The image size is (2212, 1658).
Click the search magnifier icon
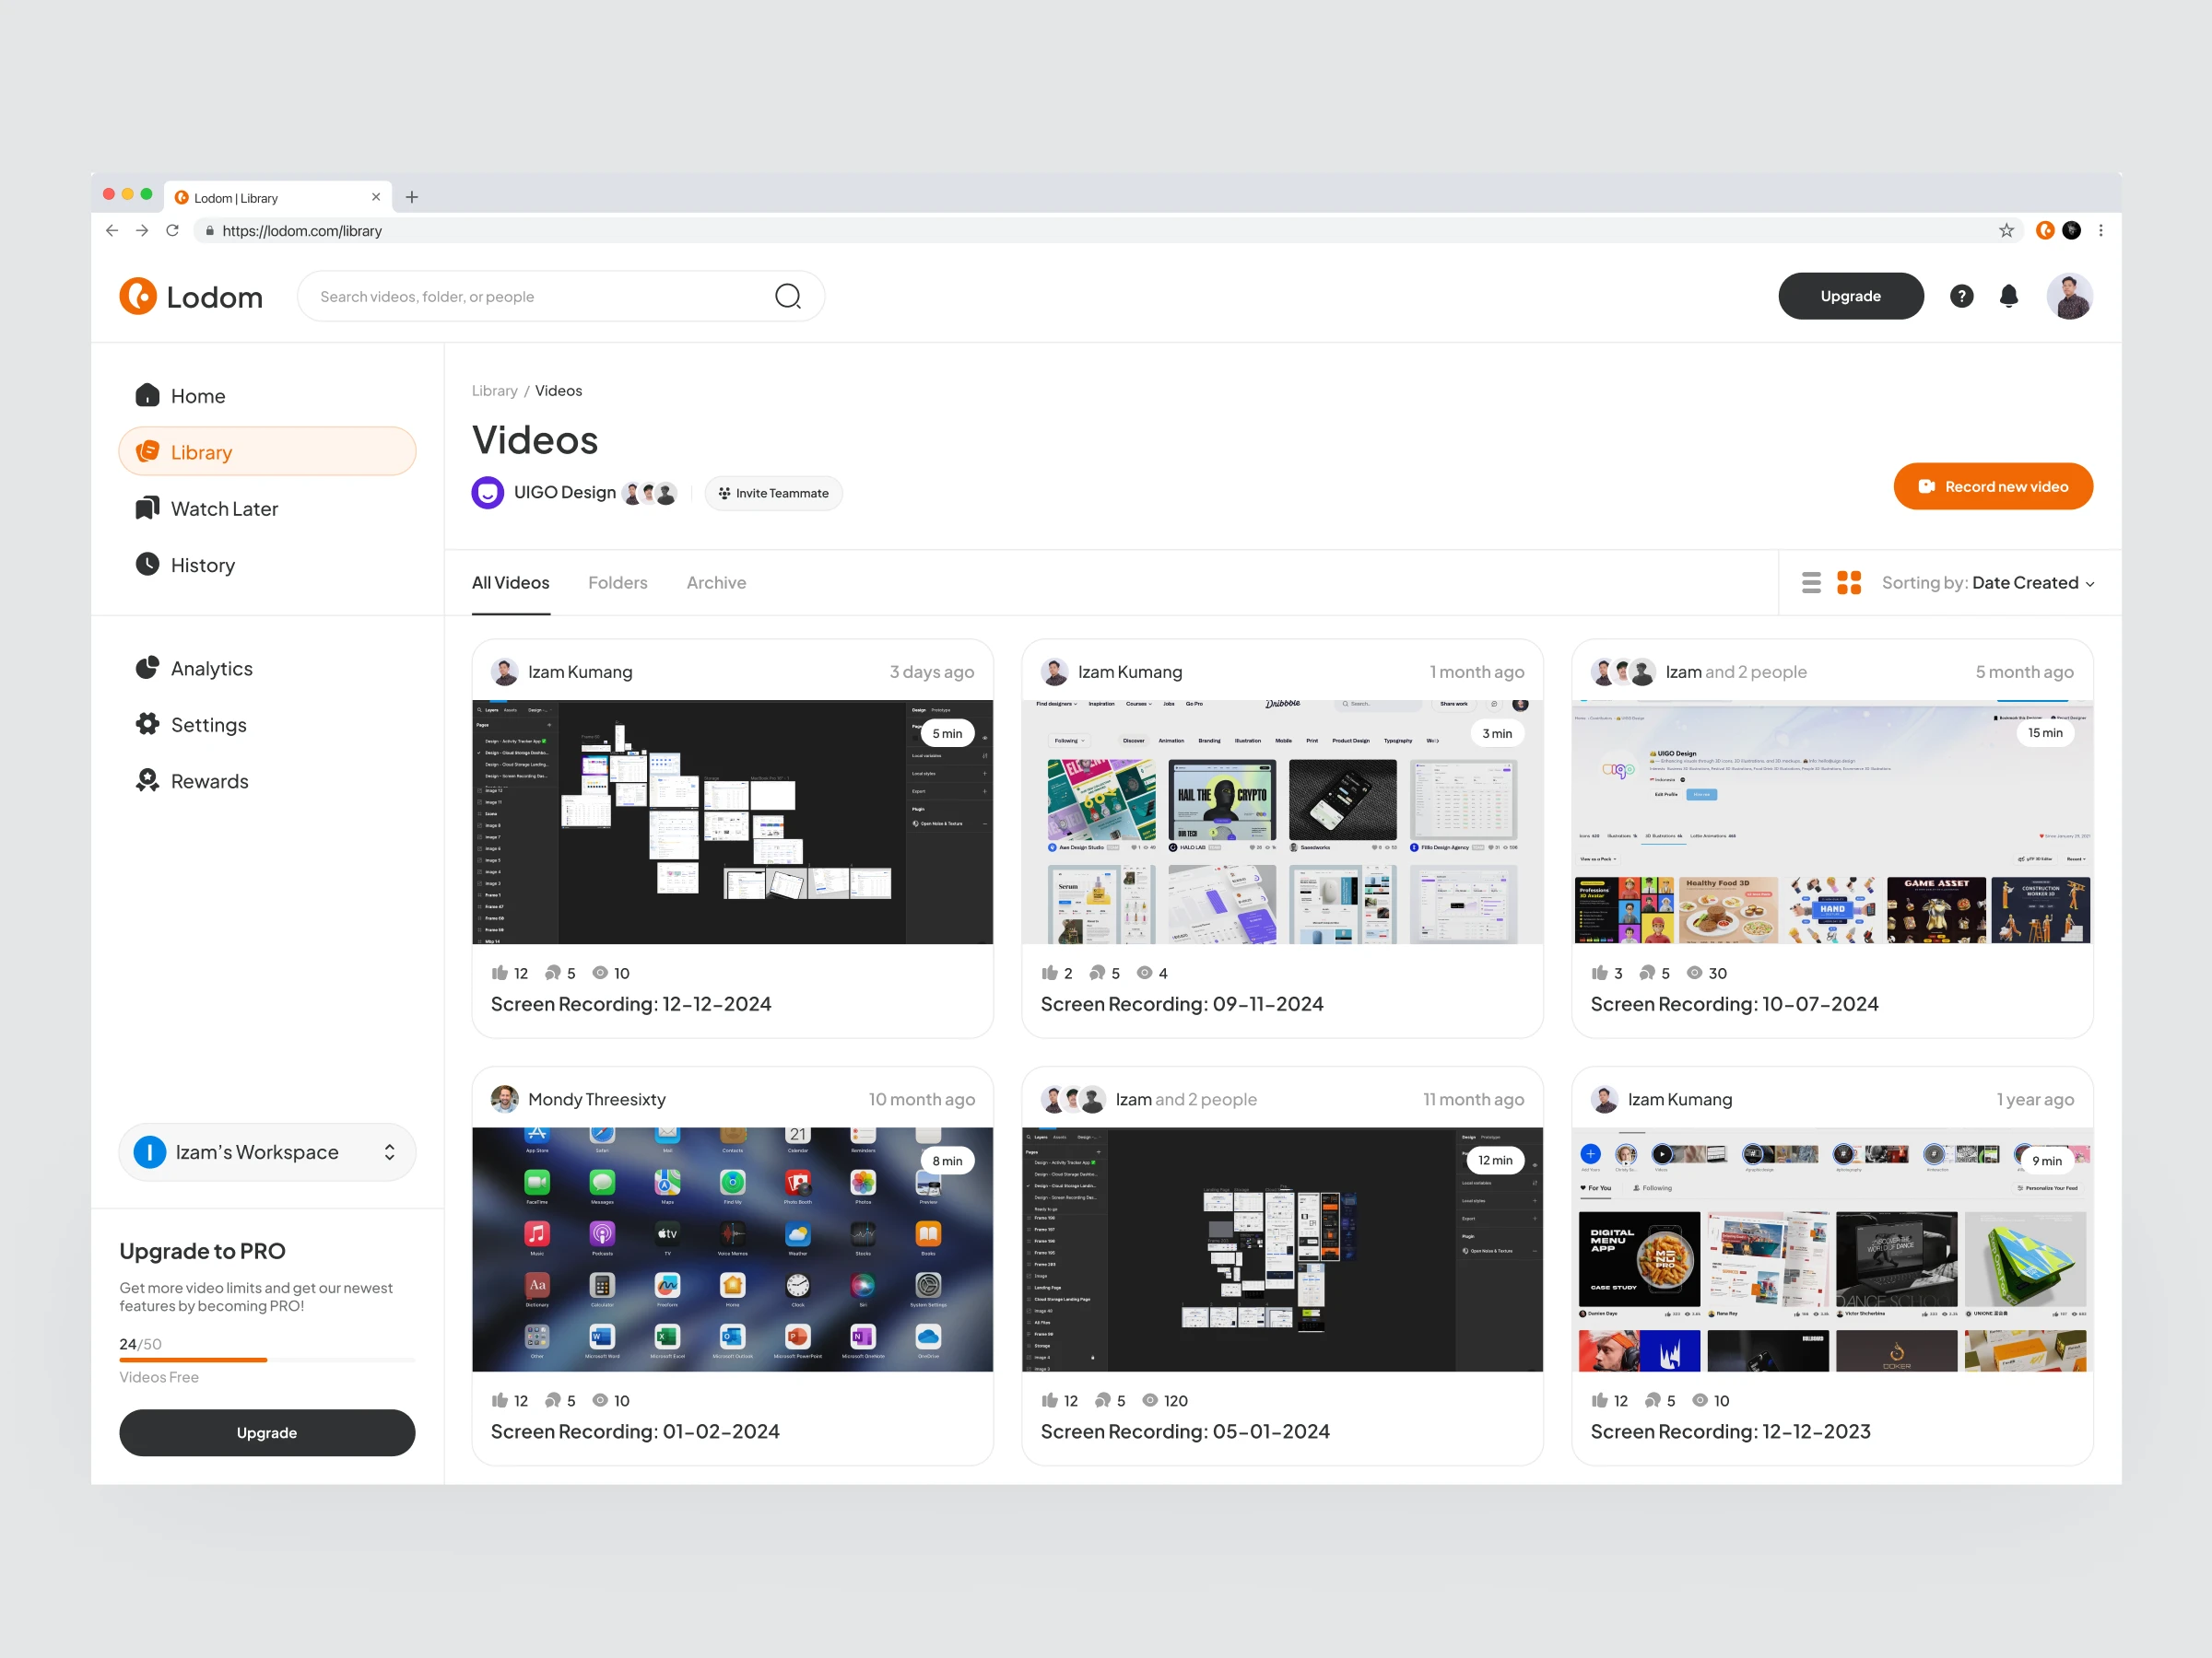click(788, 296)
